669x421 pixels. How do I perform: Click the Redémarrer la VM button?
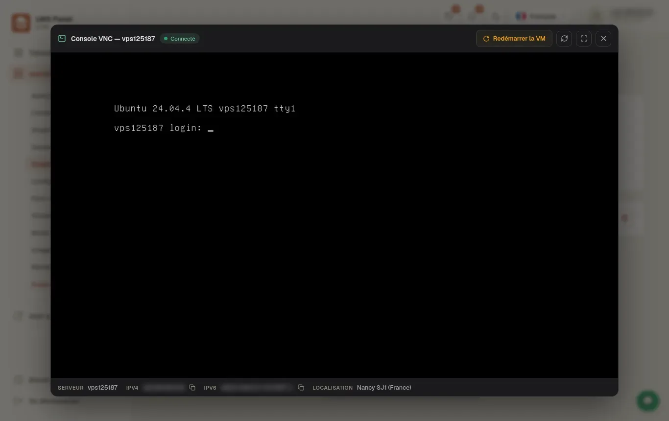click(514, 39)
